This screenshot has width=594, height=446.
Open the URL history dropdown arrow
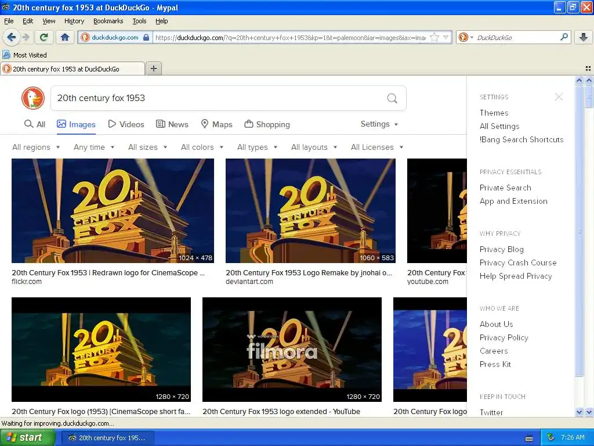coord(446,37)
